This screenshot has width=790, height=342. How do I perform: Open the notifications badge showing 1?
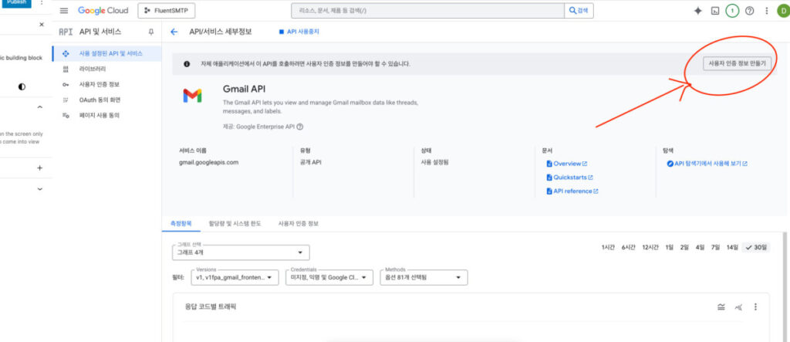click(732, 11)
